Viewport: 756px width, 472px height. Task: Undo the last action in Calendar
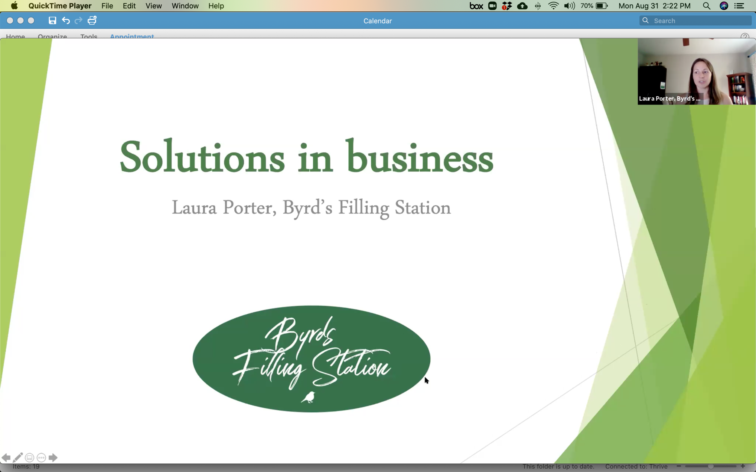(x=66, y=21)
